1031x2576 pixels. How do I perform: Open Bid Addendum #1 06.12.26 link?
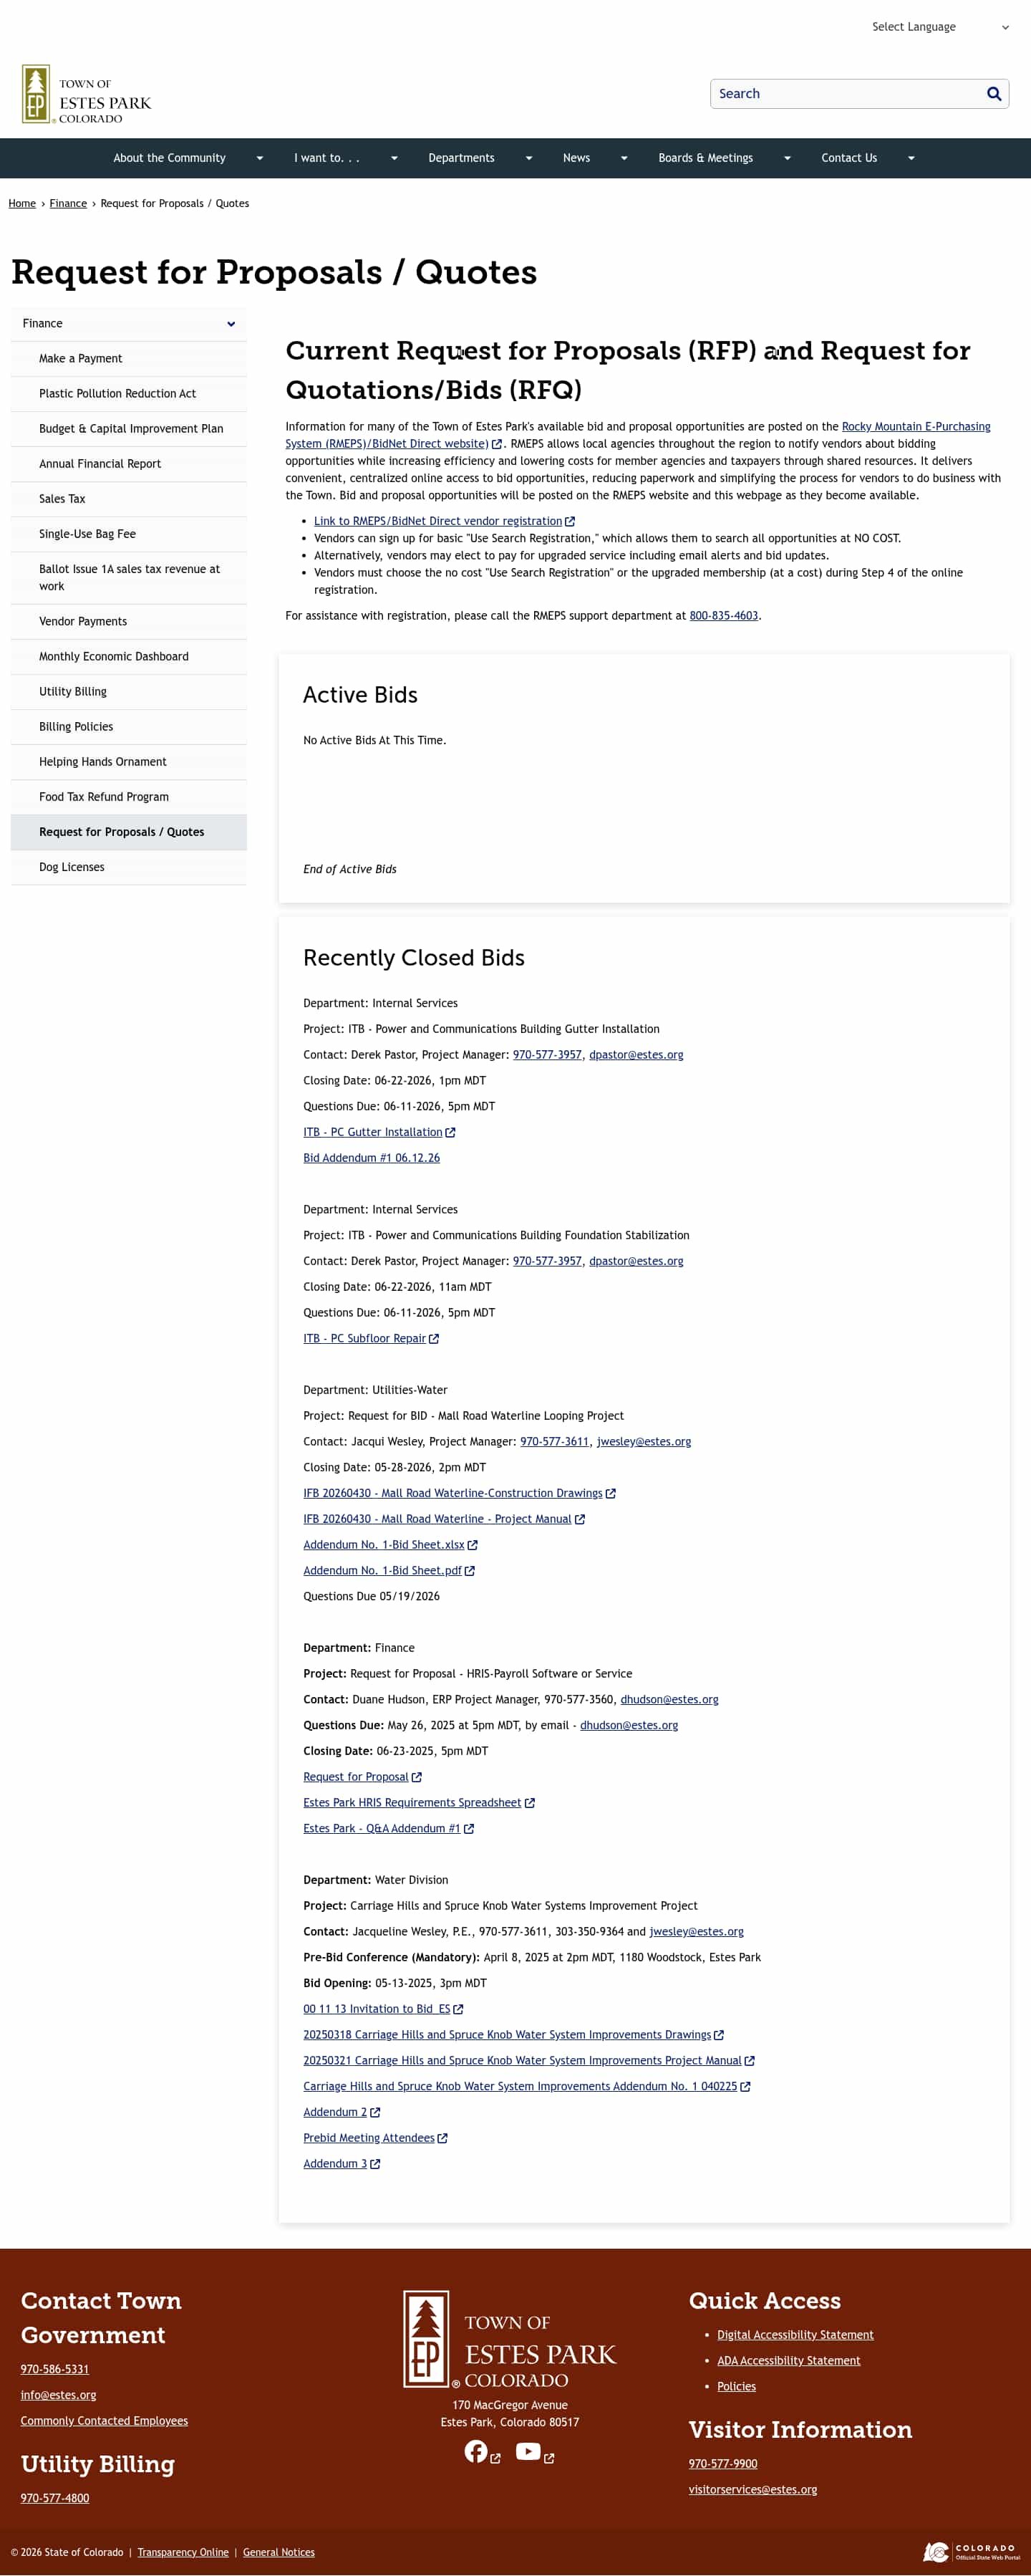pos(372,1158)
